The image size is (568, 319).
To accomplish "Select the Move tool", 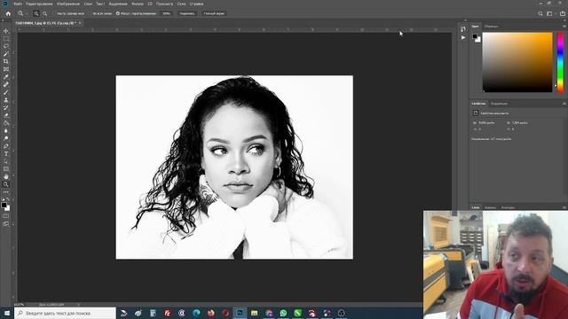I will click(x=6, y=31).
